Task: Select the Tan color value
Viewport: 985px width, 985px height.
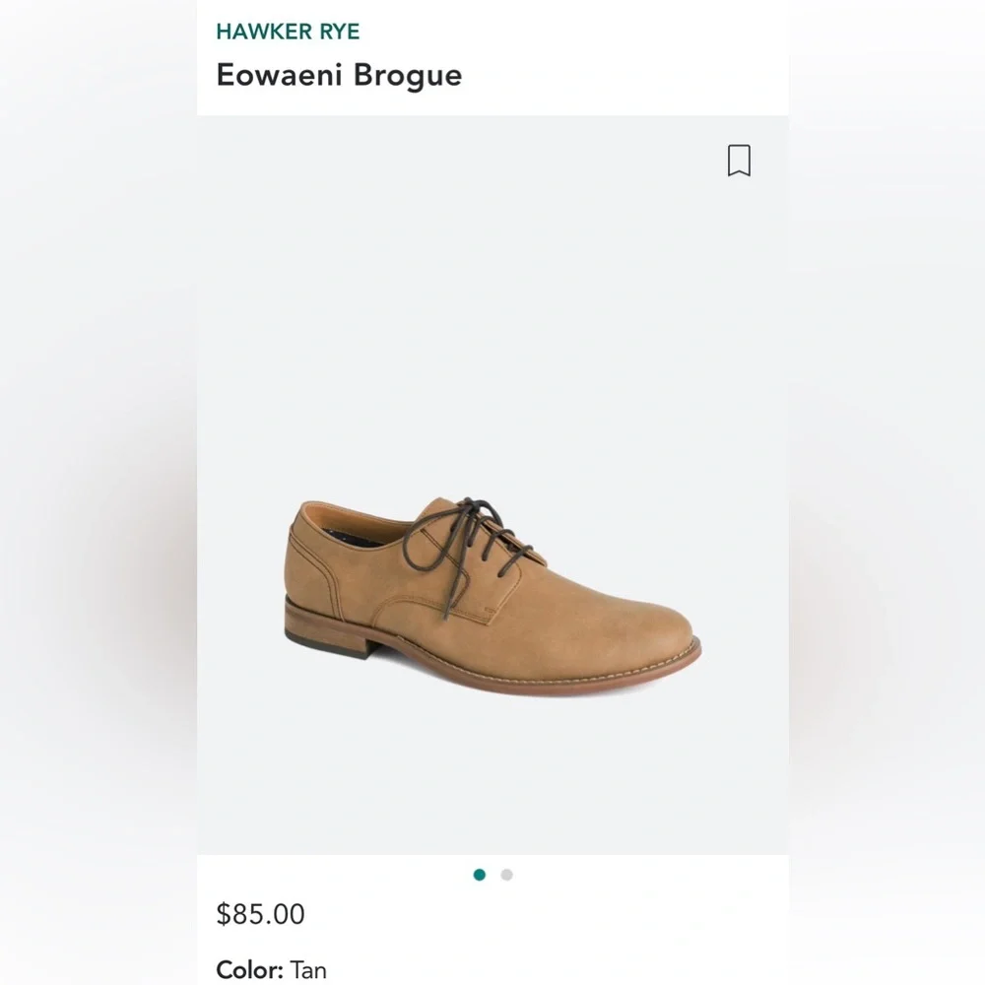Action: coord(308,970)
